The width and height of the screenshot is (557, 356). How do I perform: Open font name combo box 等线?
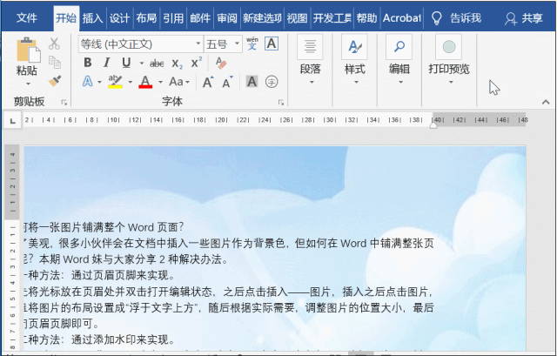click(x=141, y=44)
